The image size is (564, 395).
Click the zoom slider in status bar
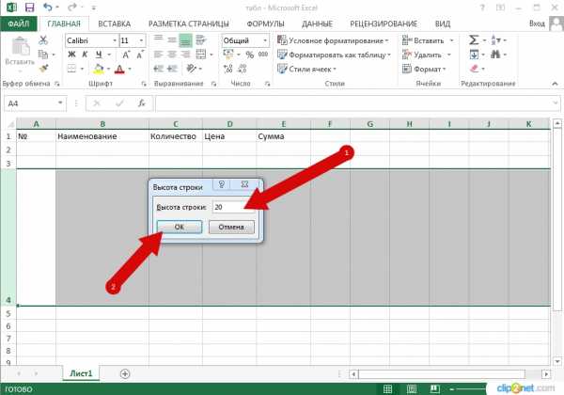tap(469, 388)
